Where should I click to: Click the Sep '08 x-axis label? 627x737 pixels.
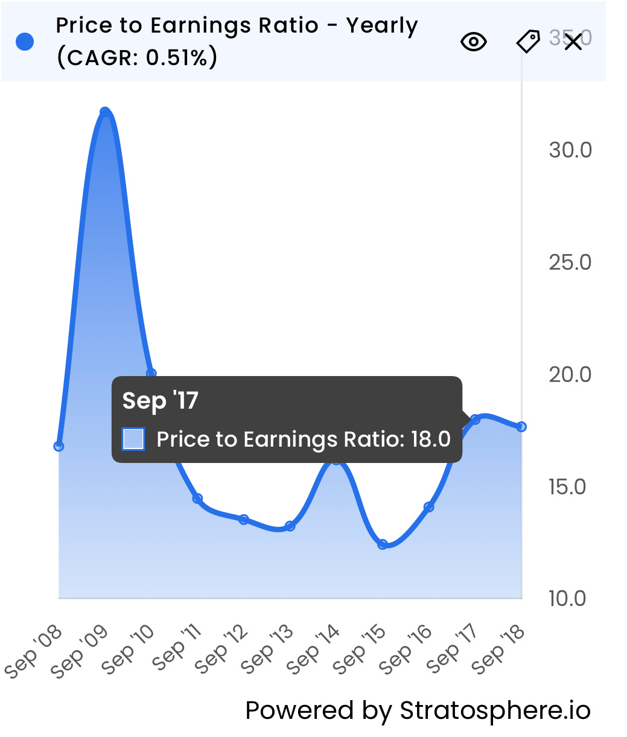34,651
